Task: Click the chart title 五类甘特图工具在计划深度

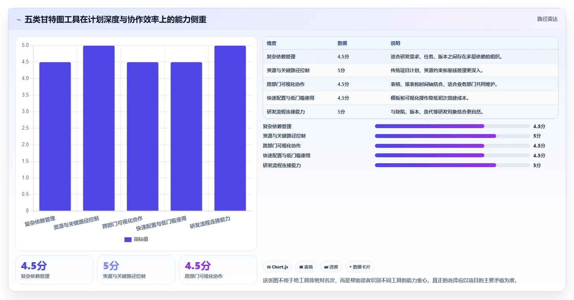Action: 115,19
